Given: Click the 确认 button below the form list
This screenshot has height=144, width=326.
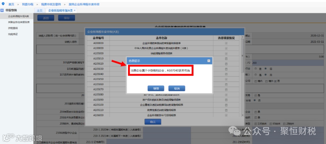Looking at the screenshot, I should 153,122.
